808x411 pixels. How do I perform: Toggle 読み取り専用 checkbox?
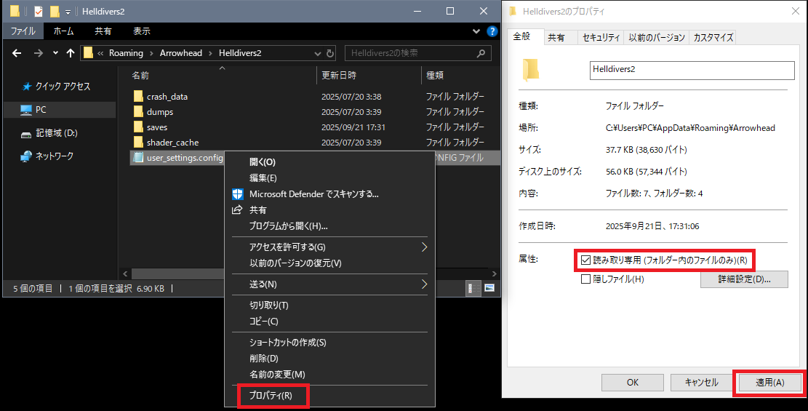(585, 260)
